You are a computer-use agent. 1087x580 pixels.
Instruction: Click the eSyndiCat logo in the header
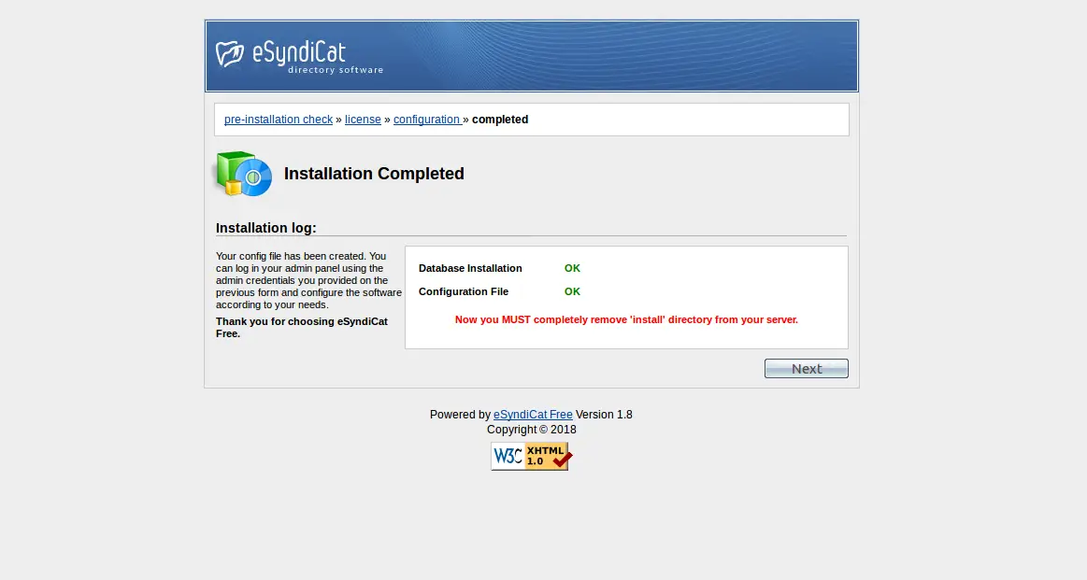click(x=299, y=56)
